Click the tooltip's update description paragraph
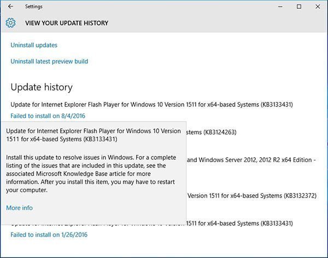 pos(91,173)
